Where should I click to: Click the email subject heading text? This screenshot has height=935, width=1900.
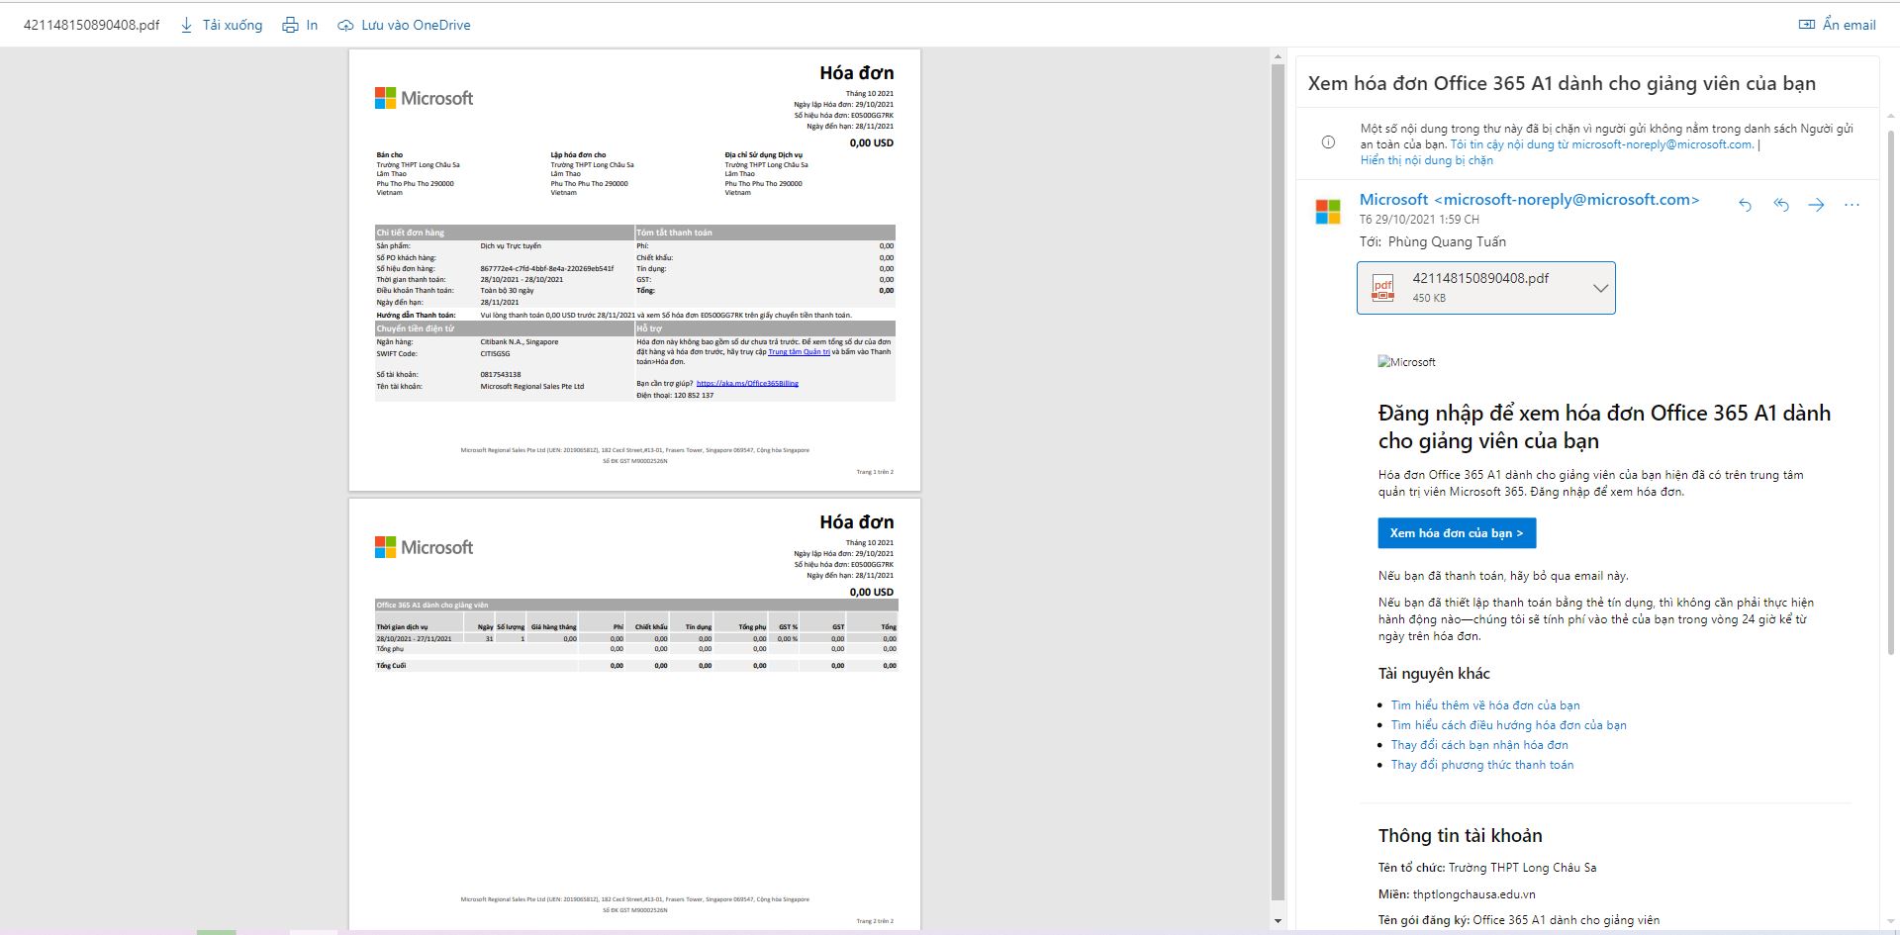[x=1562, y=83]
